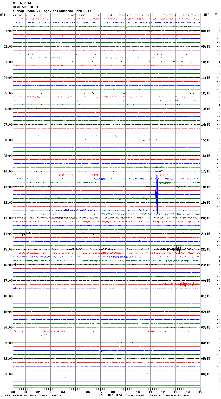Screen dimensions: 221x399
Task: Click 'Each Vertical Division = 500.00 microvolts' note
Action: (x=33, y=396)
